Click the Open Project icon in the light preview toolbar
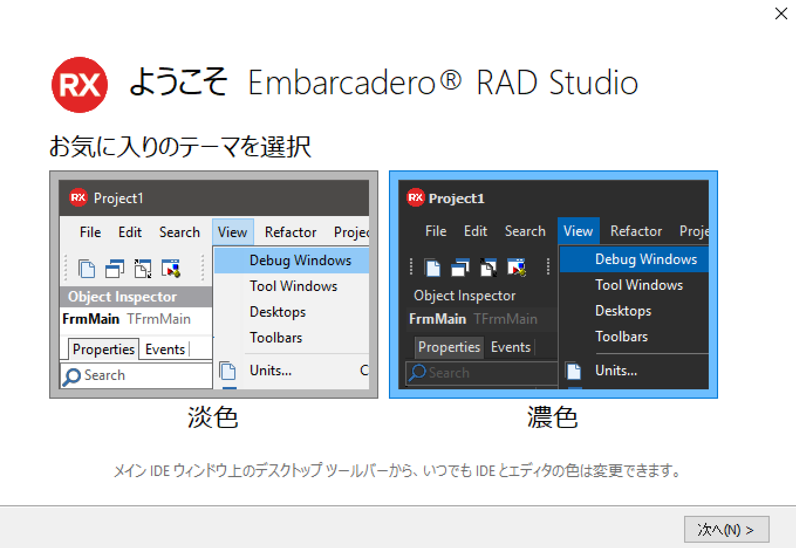Image resolution: width=796 pixels, height=548 pixels. (142, 268)
